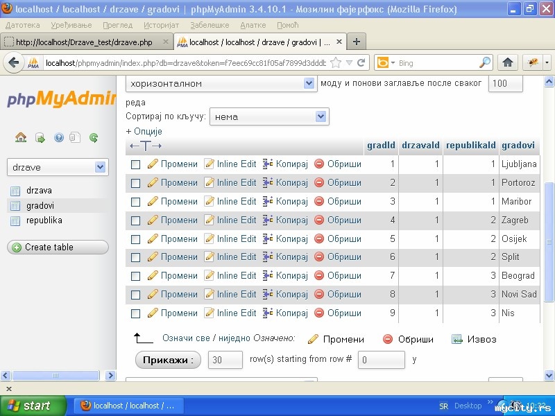Sort by the gradId column header

click(381, 146)
